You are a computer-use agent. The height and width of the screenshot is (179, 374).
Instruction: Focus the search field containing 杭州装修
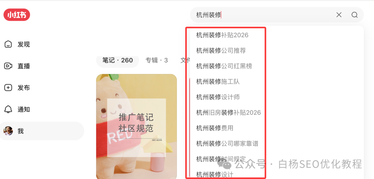[262, 15]
